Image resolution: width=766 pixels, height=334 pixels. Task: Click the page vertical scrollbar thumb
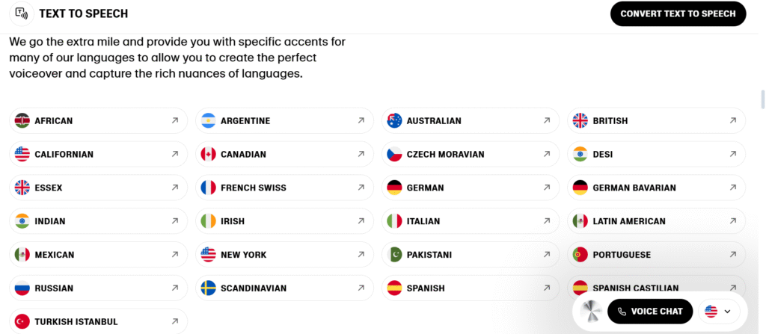pos(762,99)
